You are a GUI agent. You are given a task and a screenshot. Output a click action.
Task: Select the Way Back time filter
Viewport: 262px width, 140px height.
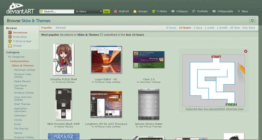(x=249, y=28)
